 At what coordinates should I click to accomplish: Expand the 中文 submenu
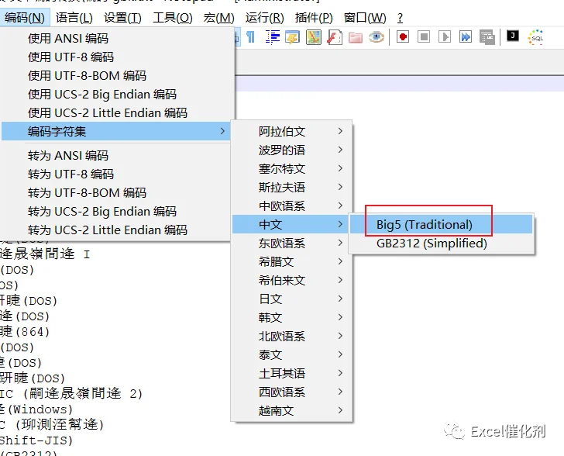coord(291,224)
